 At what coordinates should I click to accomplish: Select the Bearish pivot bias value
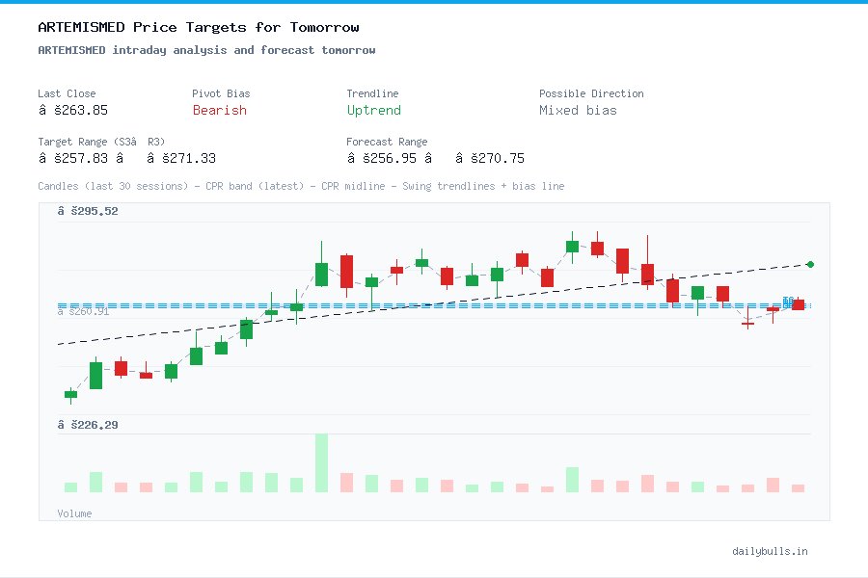point(219,110)
